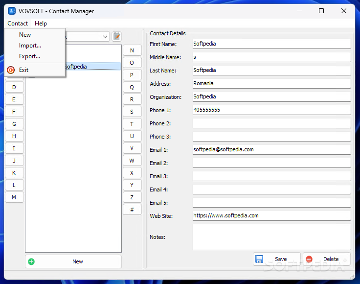This screenshot has height=284, width=360.
Task: Filter contacts by letter X
Action: point(132,173)
